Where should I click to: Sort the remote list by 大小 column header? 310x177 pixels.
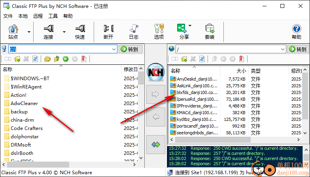[x=234, y=71]
